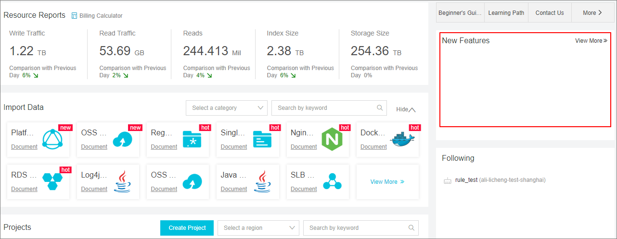Click the Log4j Java coffee cup icon
This screenshot has width=617, height=239.
pyautogui.click(x=122, y=181)
